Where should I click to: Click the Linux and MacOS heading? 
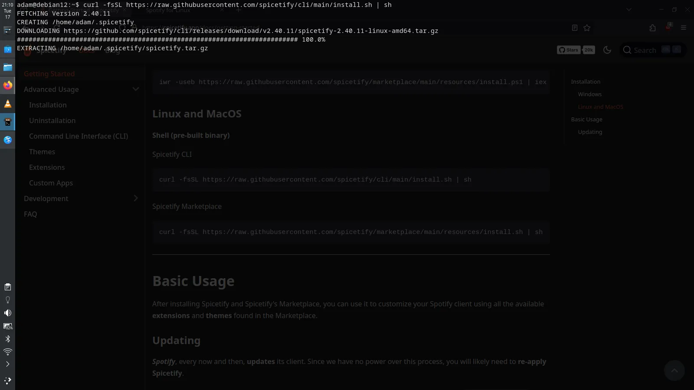coord(196,114)
